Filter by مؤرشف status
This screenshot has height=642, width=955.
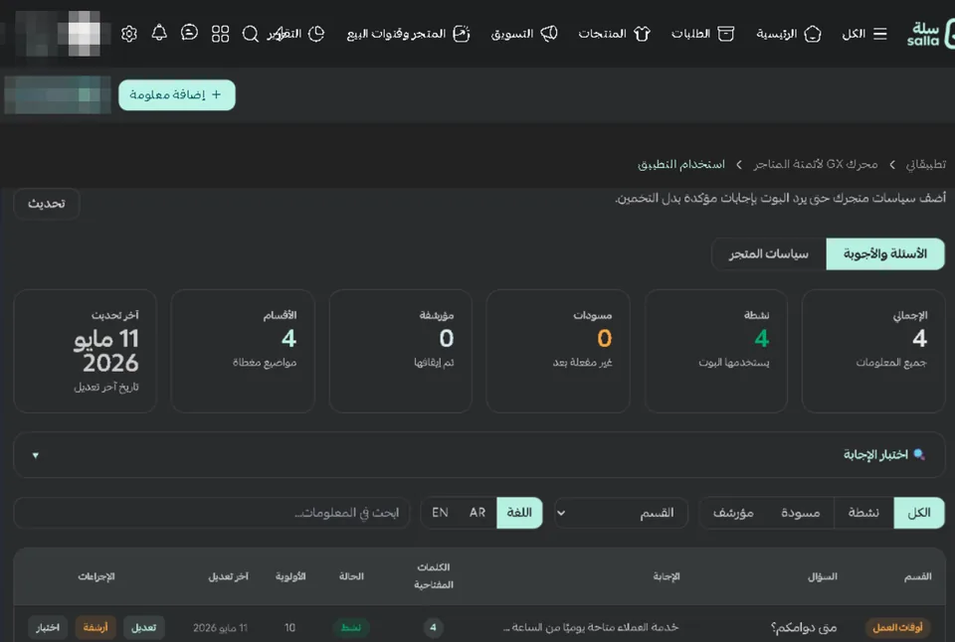click(733, 513)
